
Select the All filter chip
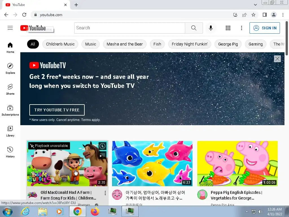(33, 44)
